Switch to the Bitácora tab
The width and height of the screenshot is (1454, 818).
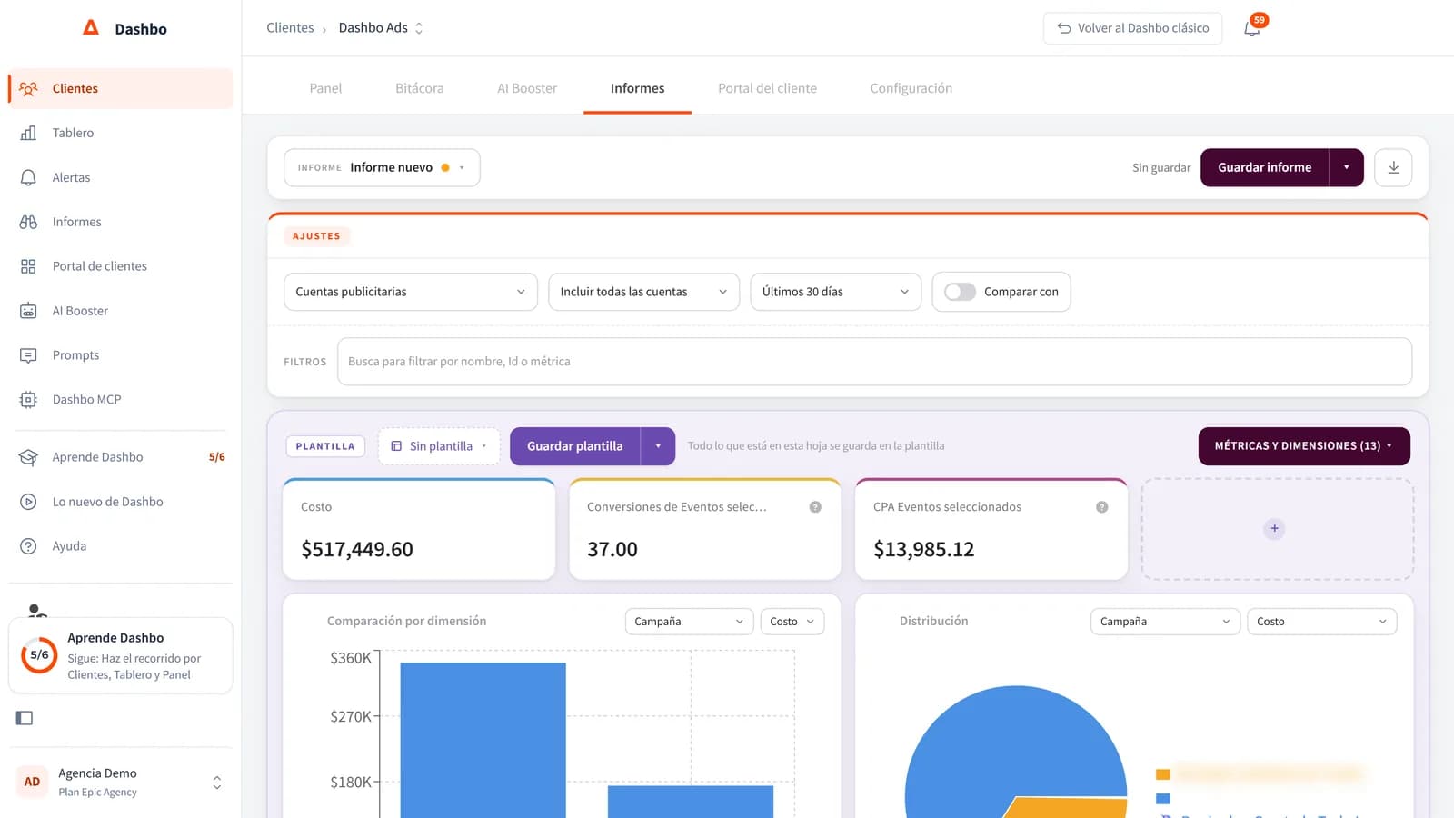420,88
